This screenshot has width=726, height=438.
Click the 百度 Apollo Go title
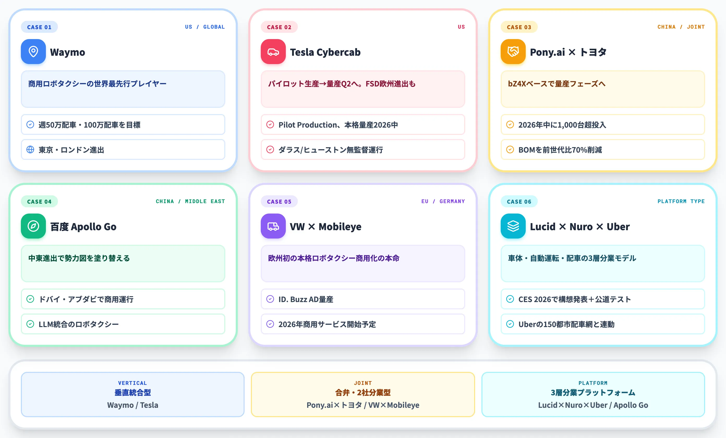[x=83, y=227]
